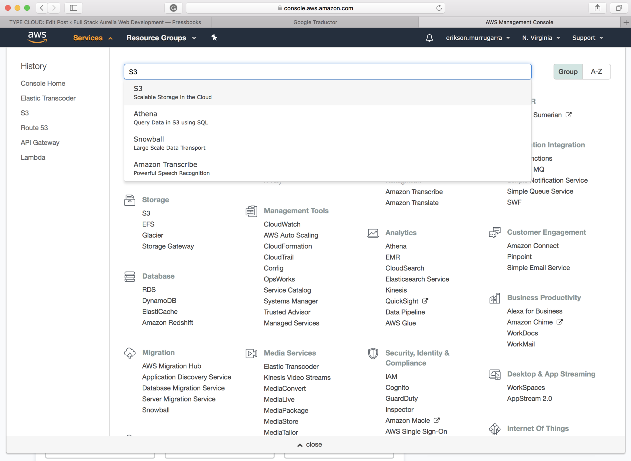Image resolution: width=631 pixels, height=461 pixels.
Task: Select the Amazon Transcribe search suggestion
Action: (327, 168)
